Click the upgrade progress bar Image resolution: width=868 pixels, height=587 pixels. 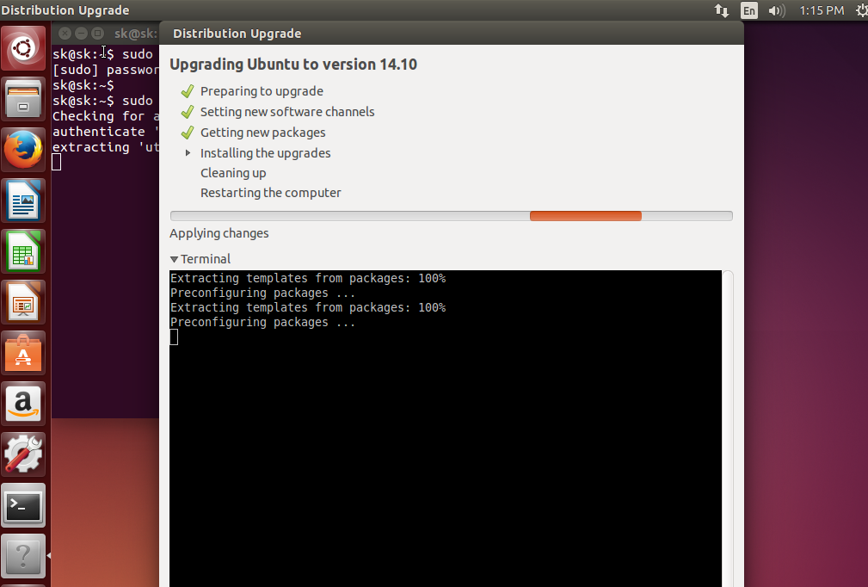pyautogui.click(x=451, y=216)
